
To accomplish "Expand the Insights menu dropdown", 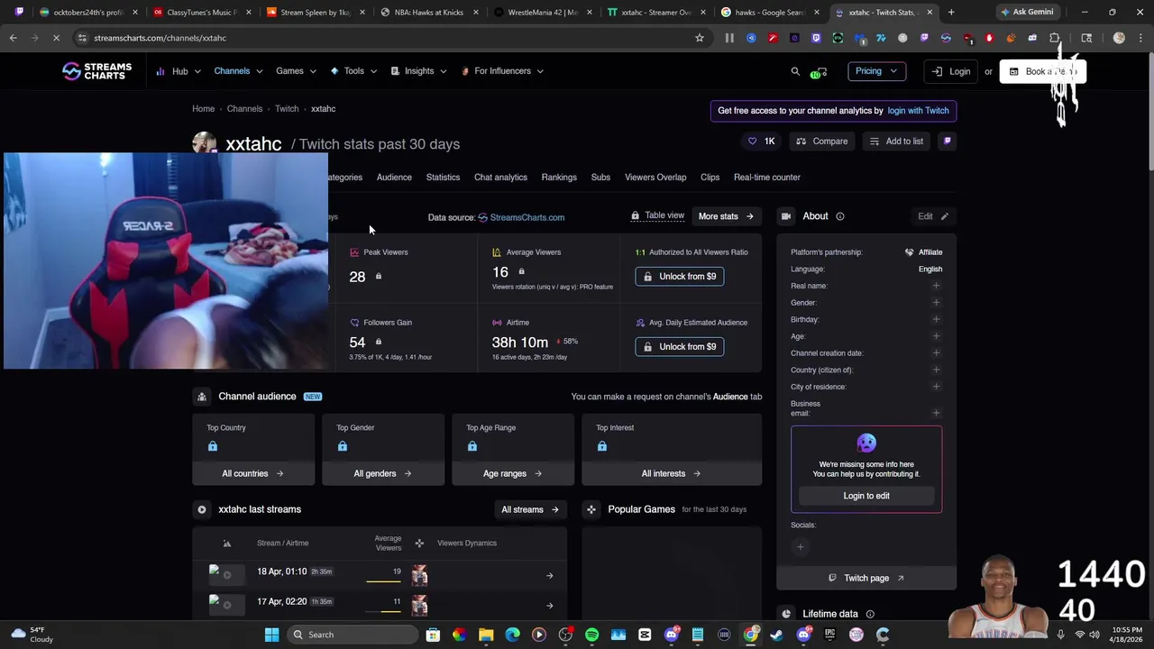I will (418, 71).
